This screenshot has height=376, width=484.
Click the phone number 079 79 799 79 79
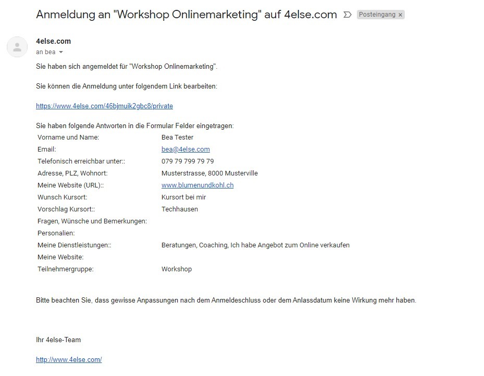point(188,161)
